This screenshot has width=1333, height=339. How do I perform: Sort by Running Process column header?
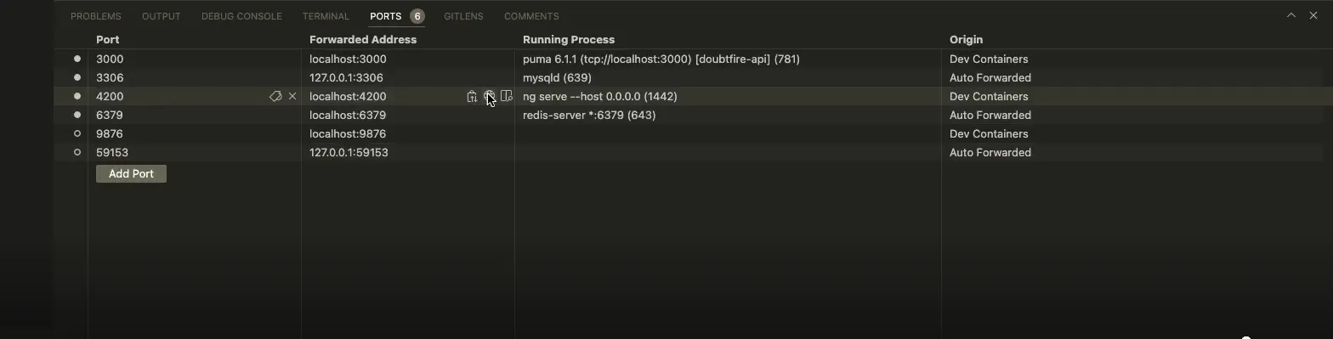569,39
